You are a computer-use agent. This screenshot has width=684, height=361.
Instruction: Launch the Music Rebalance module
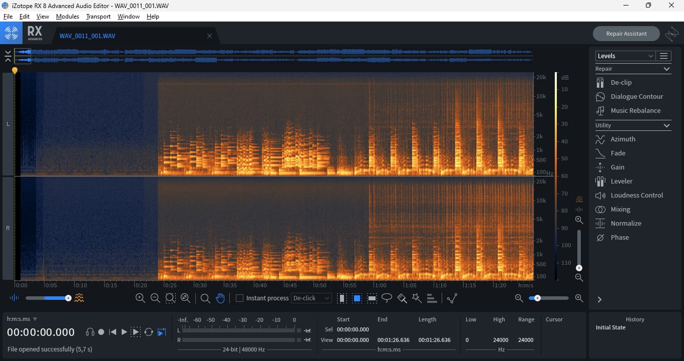coord(635,111)
